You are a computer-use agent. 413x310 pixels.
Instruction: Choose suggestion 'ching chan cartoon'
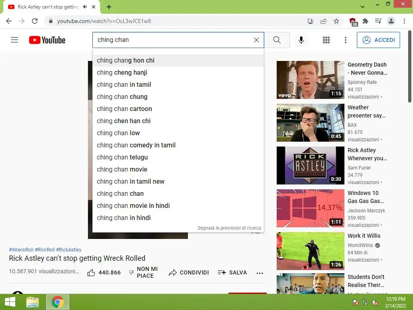[x=178, y=109]
